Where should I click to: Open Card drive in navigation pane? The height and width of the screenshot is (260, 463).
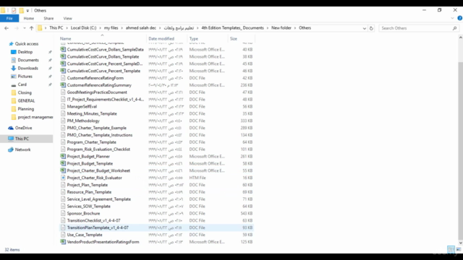[x=22, y=84]
